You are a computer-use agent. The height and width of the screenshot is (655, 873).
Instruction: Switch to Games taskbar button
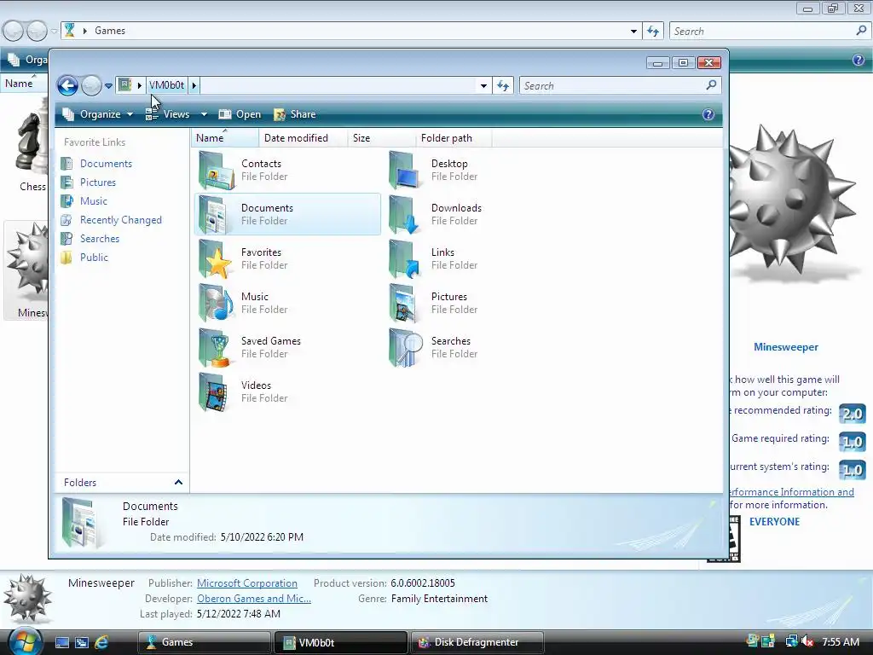tap(205, 642)
